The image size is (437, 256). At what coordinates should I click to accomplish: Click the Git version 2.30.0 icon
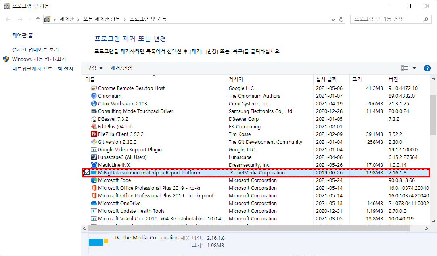point(94,142)
